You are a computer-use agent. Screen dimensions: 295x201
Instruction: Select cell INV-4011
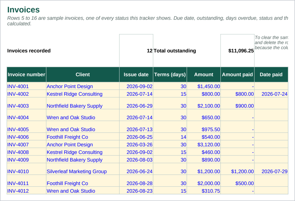point(27,181)
